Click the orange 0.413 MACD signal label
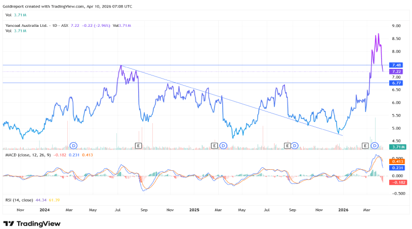This screenshot has width=412, height=229. [396, 162]
